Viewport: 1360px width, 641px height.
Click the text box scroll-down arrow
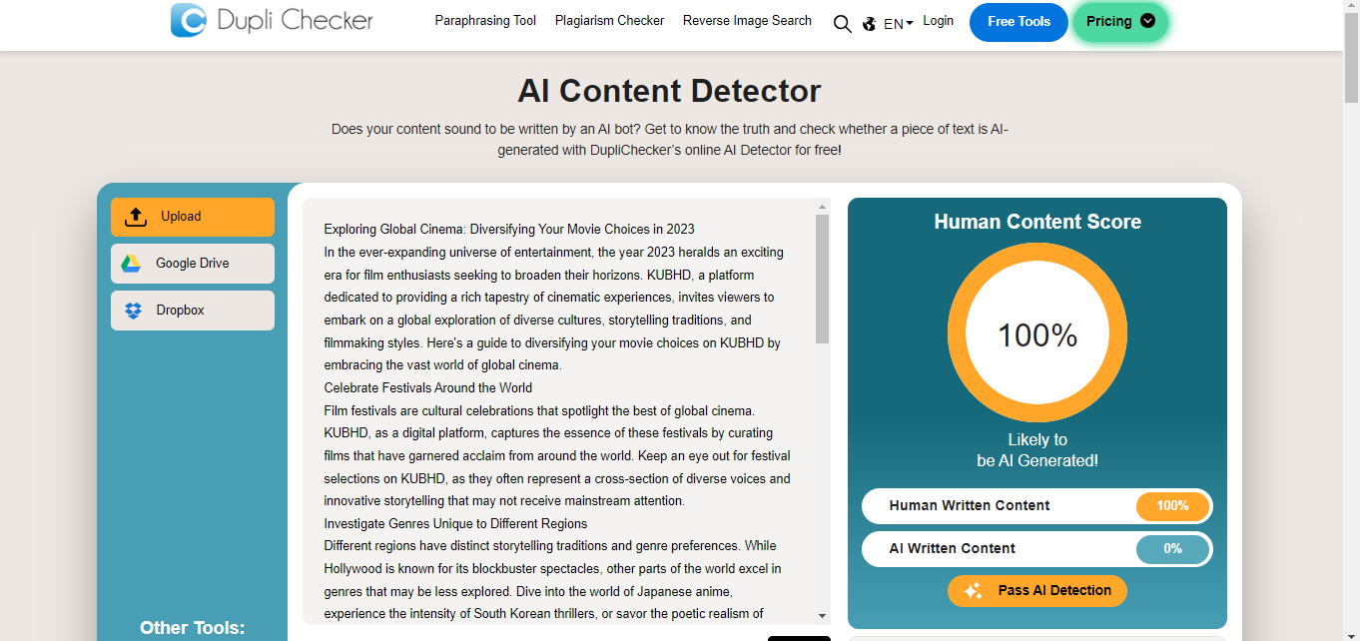(x=822, y=616)
